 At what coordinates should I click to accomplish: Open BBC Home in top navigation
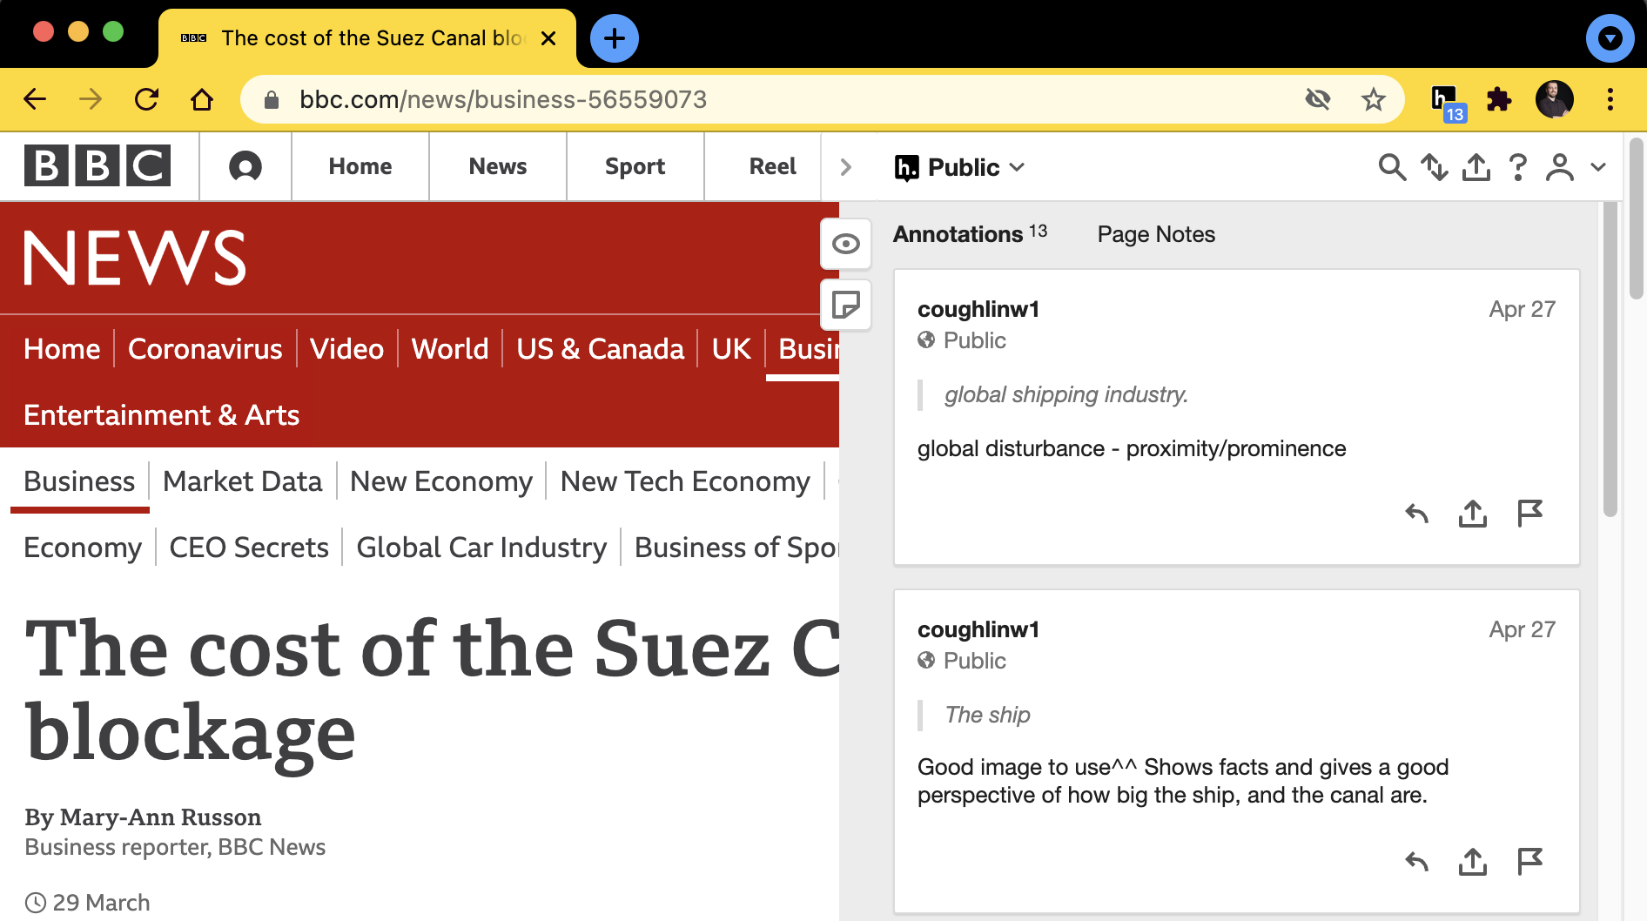[360, 166]
